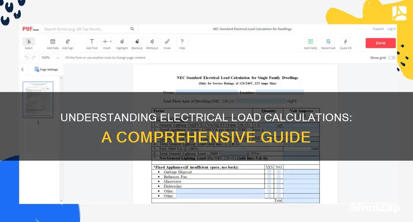Click the search magnifier icon

132,29
